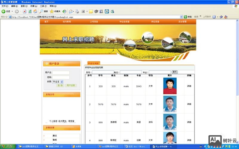Viewport: 239px width, 149px height.
Task: View 详细 link for student 李谢明
Action: [189, 122]
